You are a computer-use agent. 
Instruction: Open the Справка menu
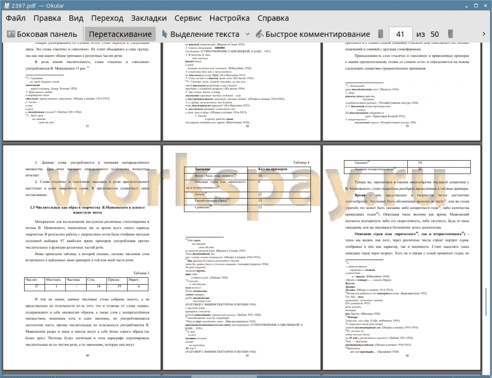pos(273,18)
